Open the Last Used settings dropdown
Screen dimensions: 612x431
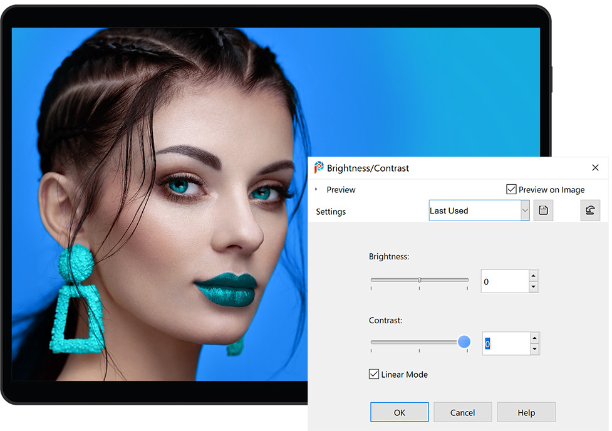click(x=524, y=210)
